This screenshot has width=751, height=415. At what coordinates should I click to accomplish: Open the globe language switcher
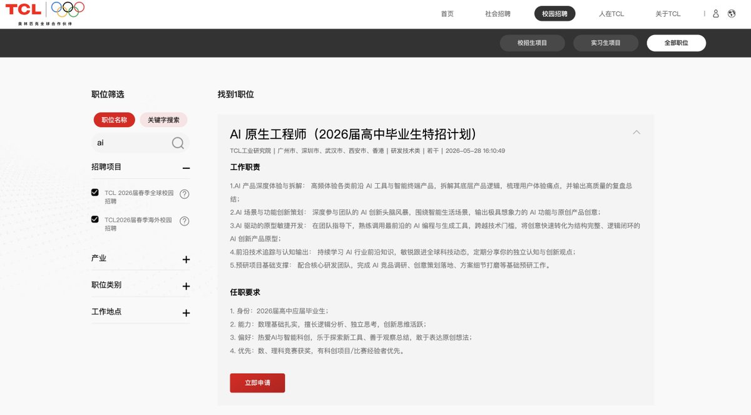point(732,14)
